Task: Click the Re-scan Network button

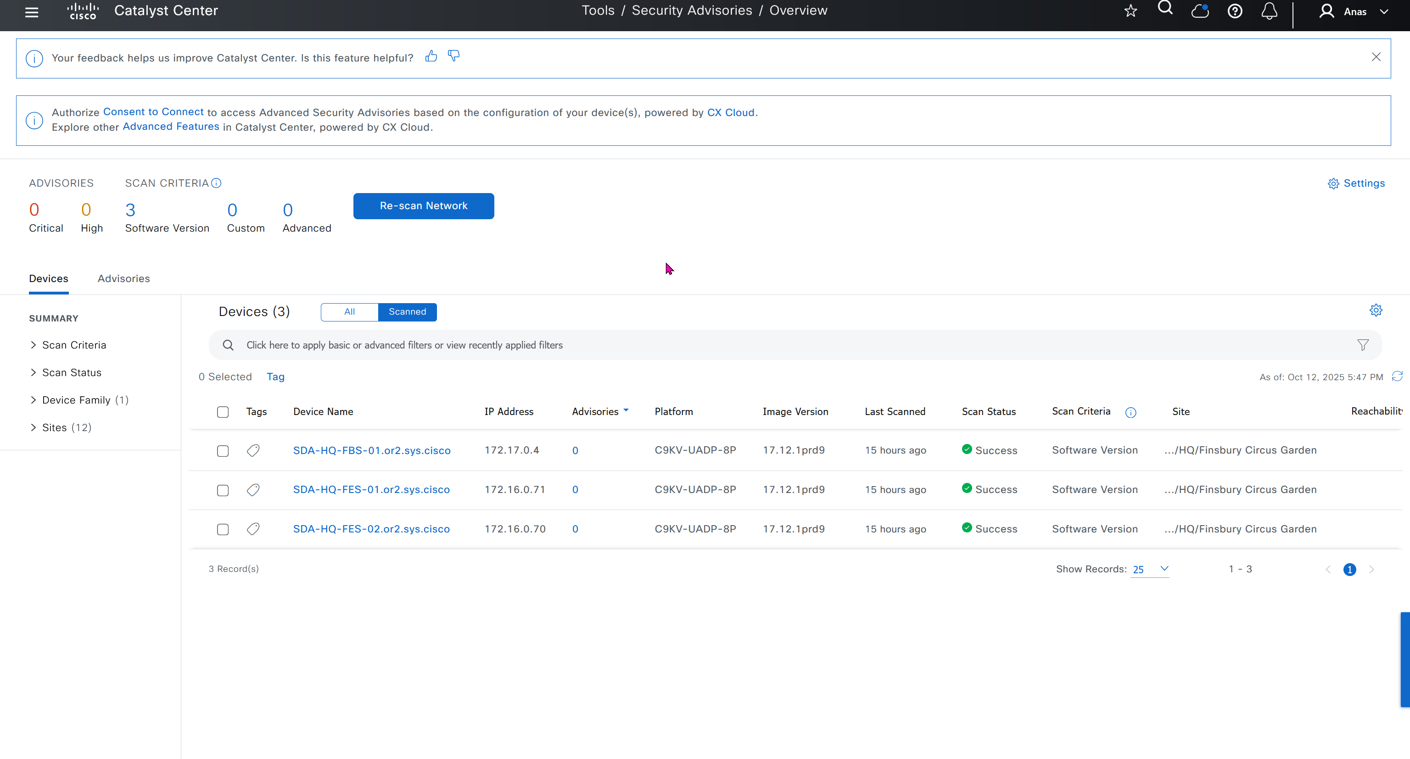Action: pos(424,206)
